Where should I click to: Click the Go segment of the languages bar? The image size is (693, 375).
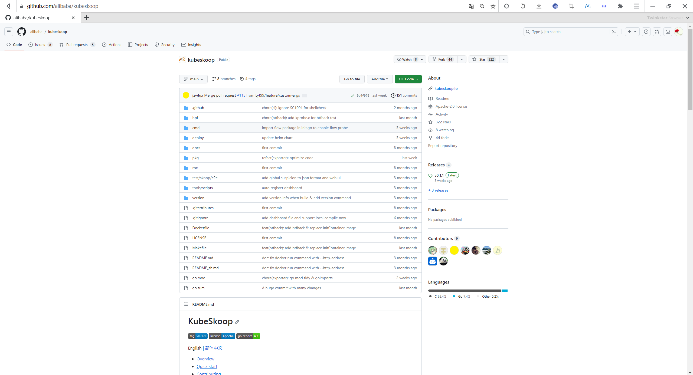point(504,291)
